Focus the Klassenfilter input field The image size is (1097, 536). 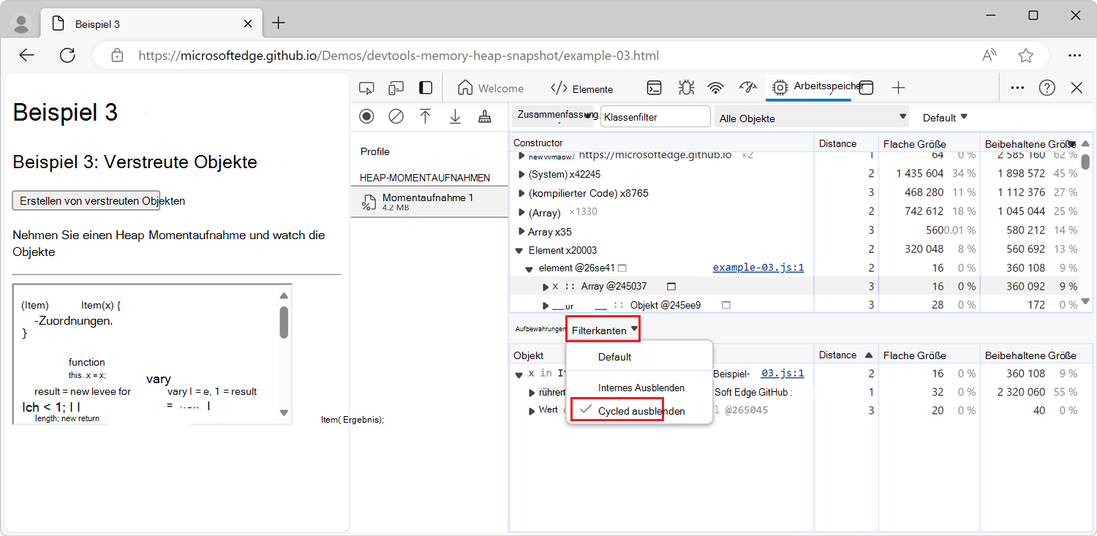(655, 117)
